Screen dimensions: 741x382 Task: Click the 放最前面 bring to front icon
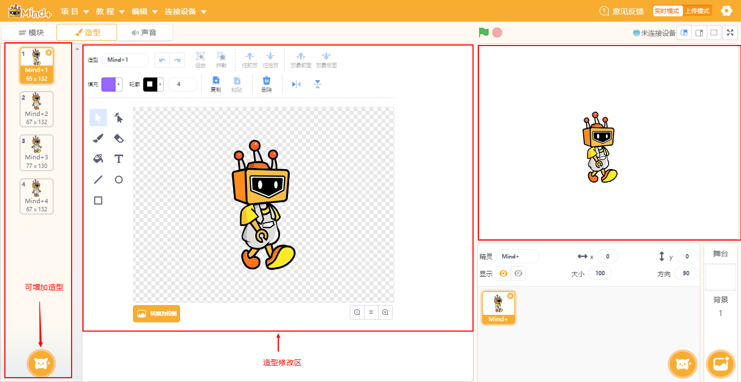pos(301,56)
